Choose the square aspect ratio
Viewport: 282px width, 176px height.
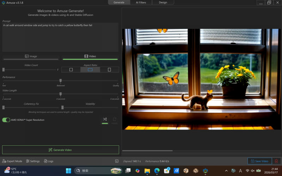[71, 70]
